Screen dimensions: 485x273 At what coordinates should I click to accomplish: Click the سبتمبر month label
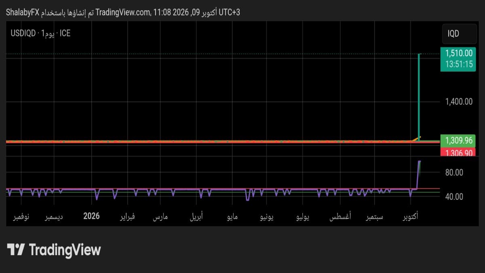[375, 217]
